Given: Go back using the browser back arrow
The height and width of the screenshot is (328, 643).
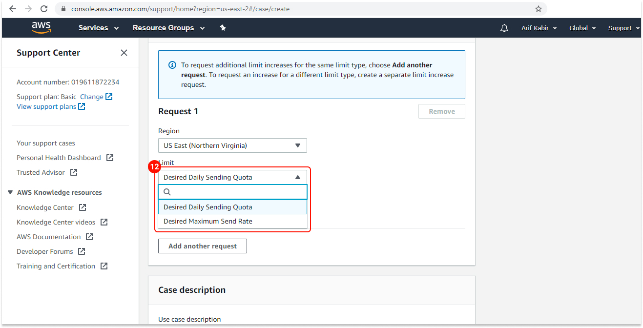Looking at the screenshot, I should 13,9.
